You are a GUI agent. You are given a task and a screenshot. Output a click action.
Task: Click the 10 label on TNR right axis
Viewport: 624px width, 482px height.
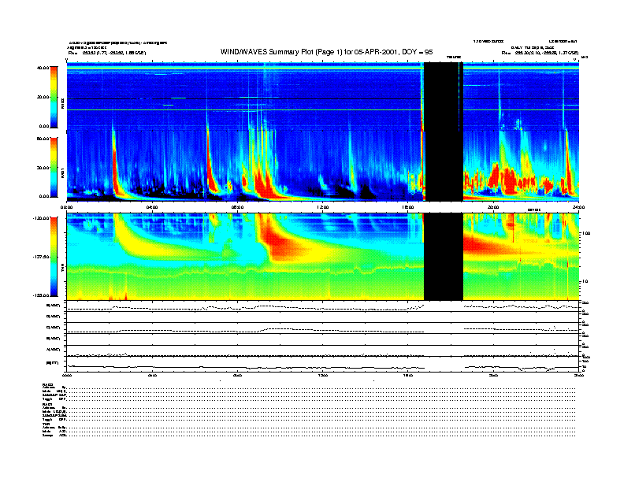point(585,281)
